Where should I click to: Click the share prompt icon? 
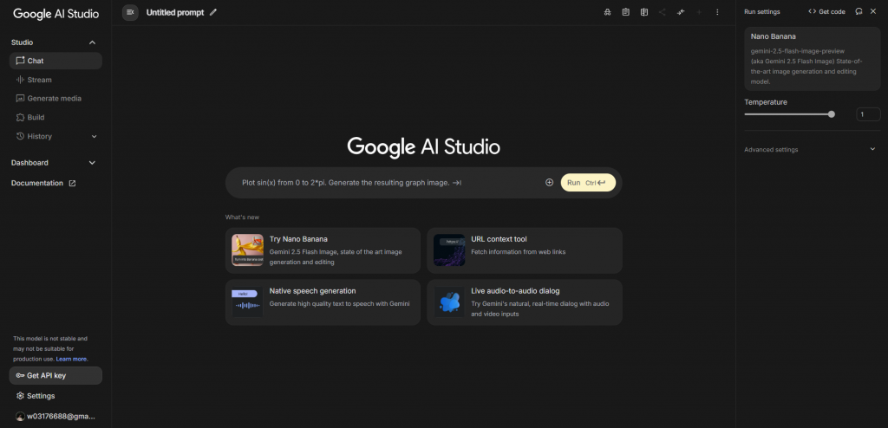(662, 12)
